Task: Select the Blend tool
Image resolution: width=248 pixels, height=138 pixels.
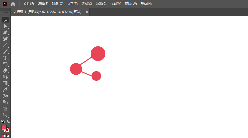Action: pos(5,102)
